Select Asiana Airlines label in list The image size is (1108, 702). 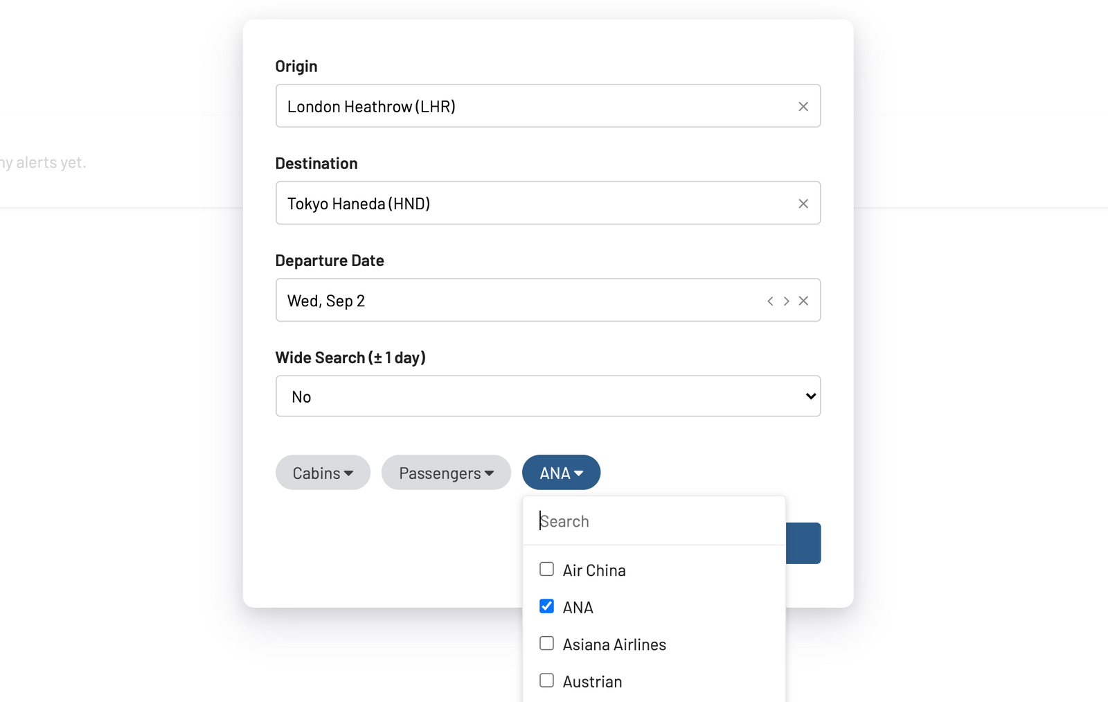tap(614, 644)
